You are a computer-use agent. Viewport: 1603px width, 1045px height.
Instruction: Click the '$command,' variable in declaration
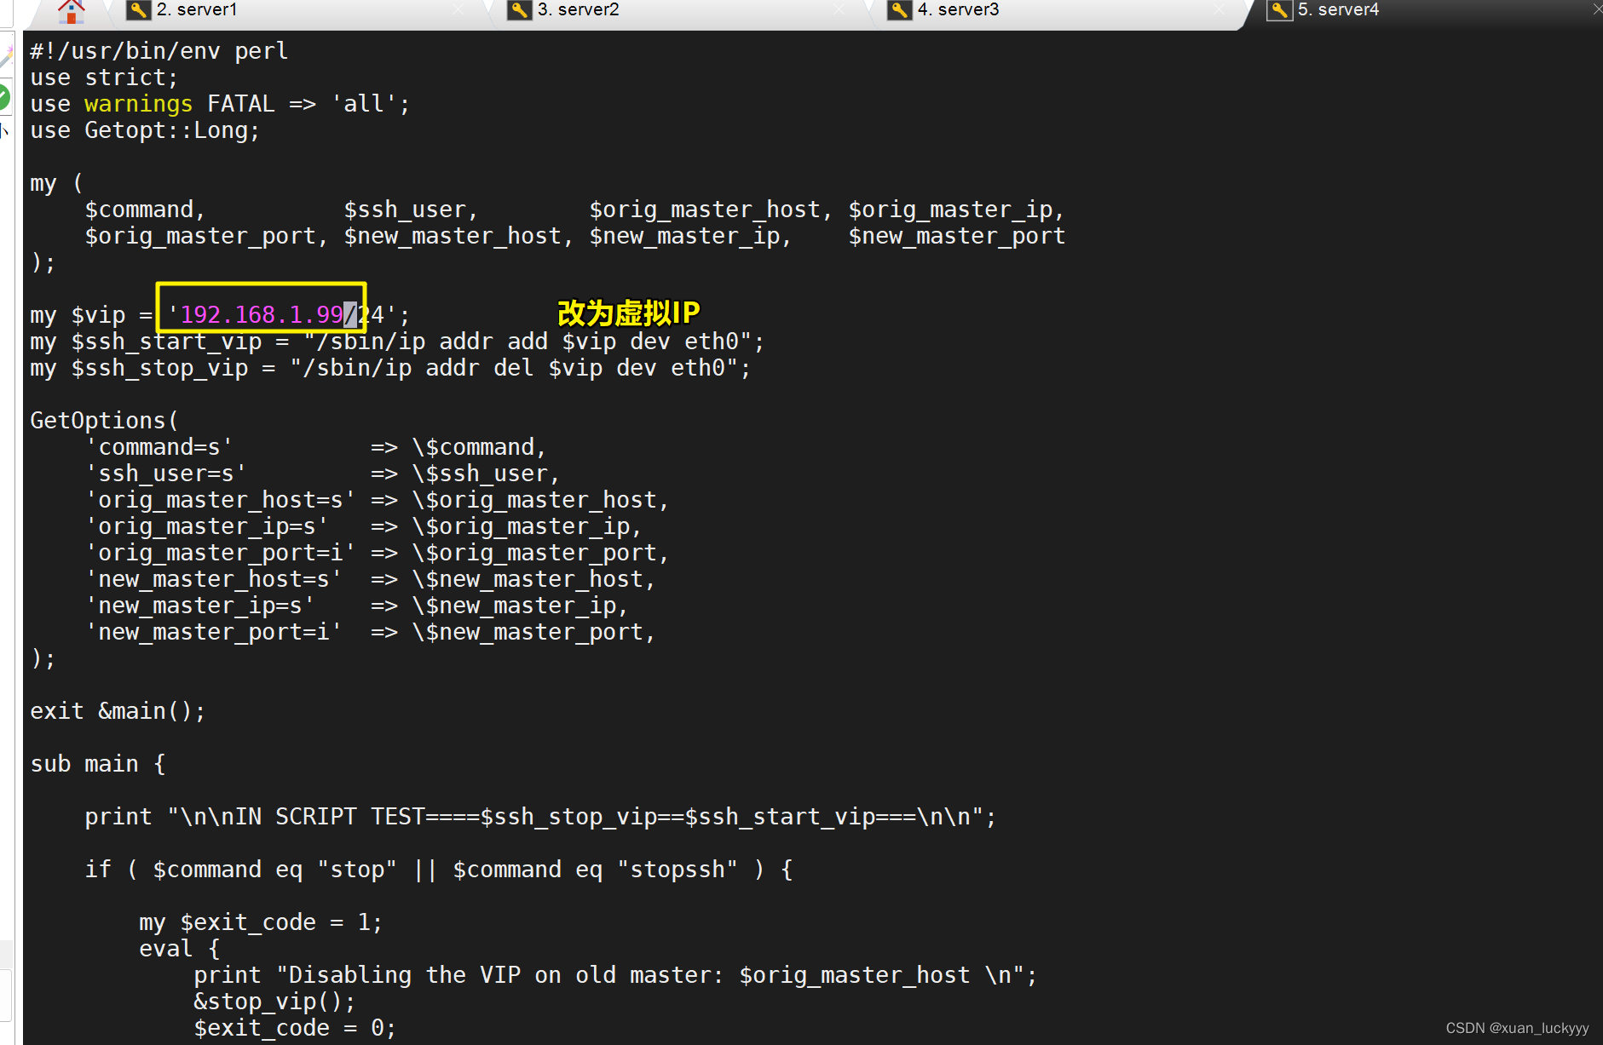tap(145, 210)
